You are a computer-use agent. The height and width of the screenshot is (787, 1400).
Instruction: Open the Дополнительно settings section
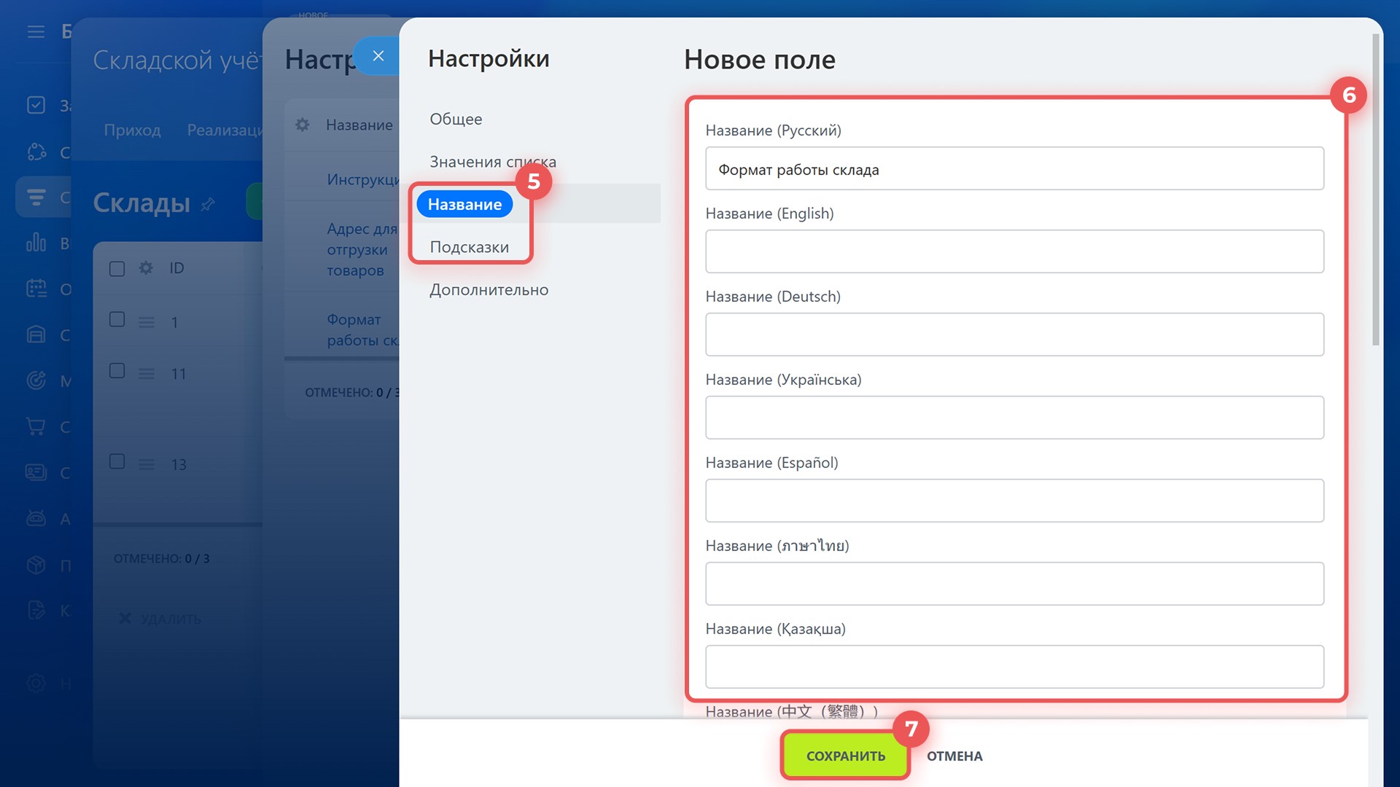click(x=489, y=289)
